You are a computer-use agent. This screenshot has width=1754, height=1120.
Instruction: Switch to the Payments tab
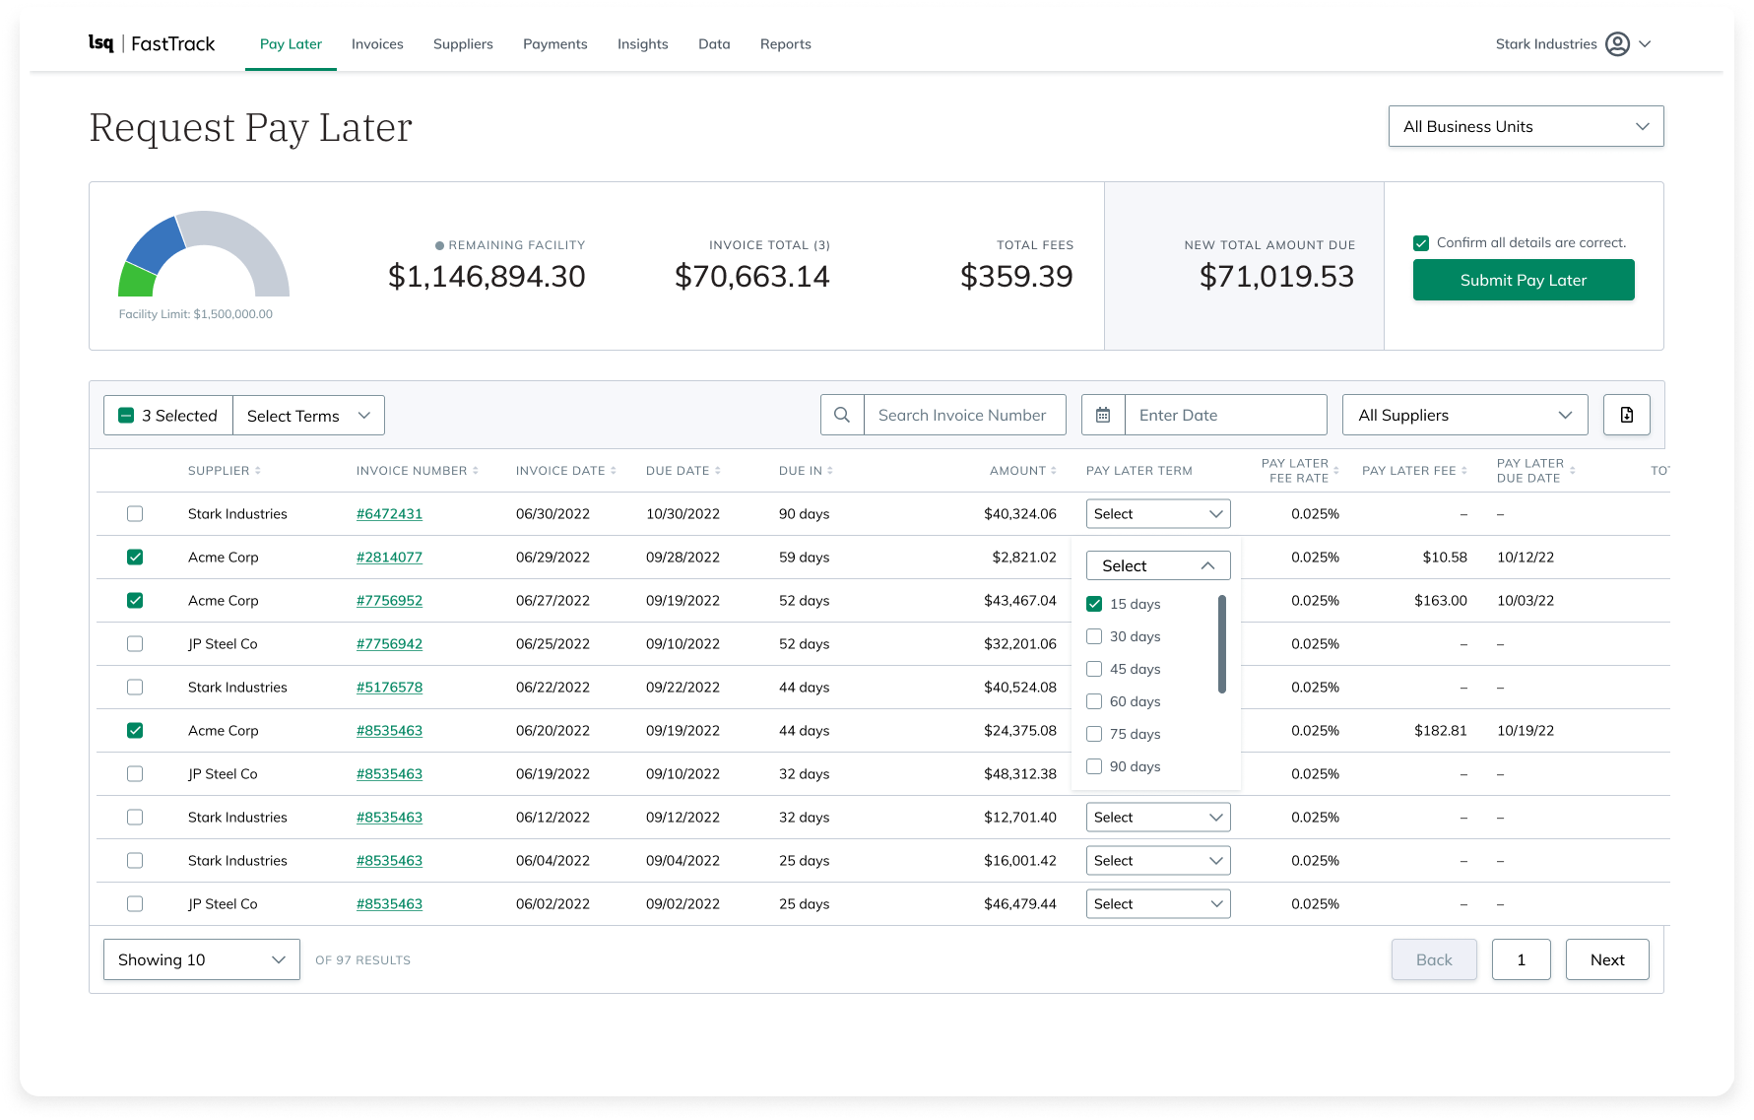point(554,44)
